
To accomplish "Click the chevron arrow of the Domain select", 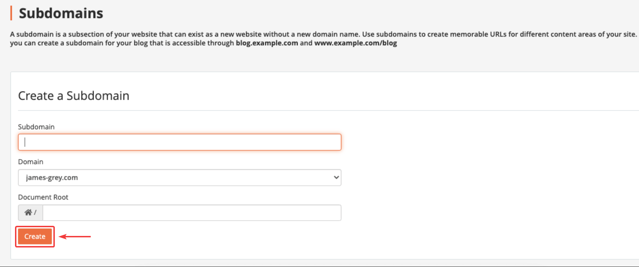I will coord(336,177).
